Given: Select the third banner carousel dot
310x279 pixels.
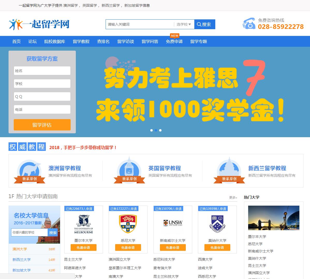Looking at the screenshot, I should click(160, 130).
